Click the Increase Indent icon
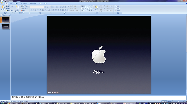 tap(63, 7)
